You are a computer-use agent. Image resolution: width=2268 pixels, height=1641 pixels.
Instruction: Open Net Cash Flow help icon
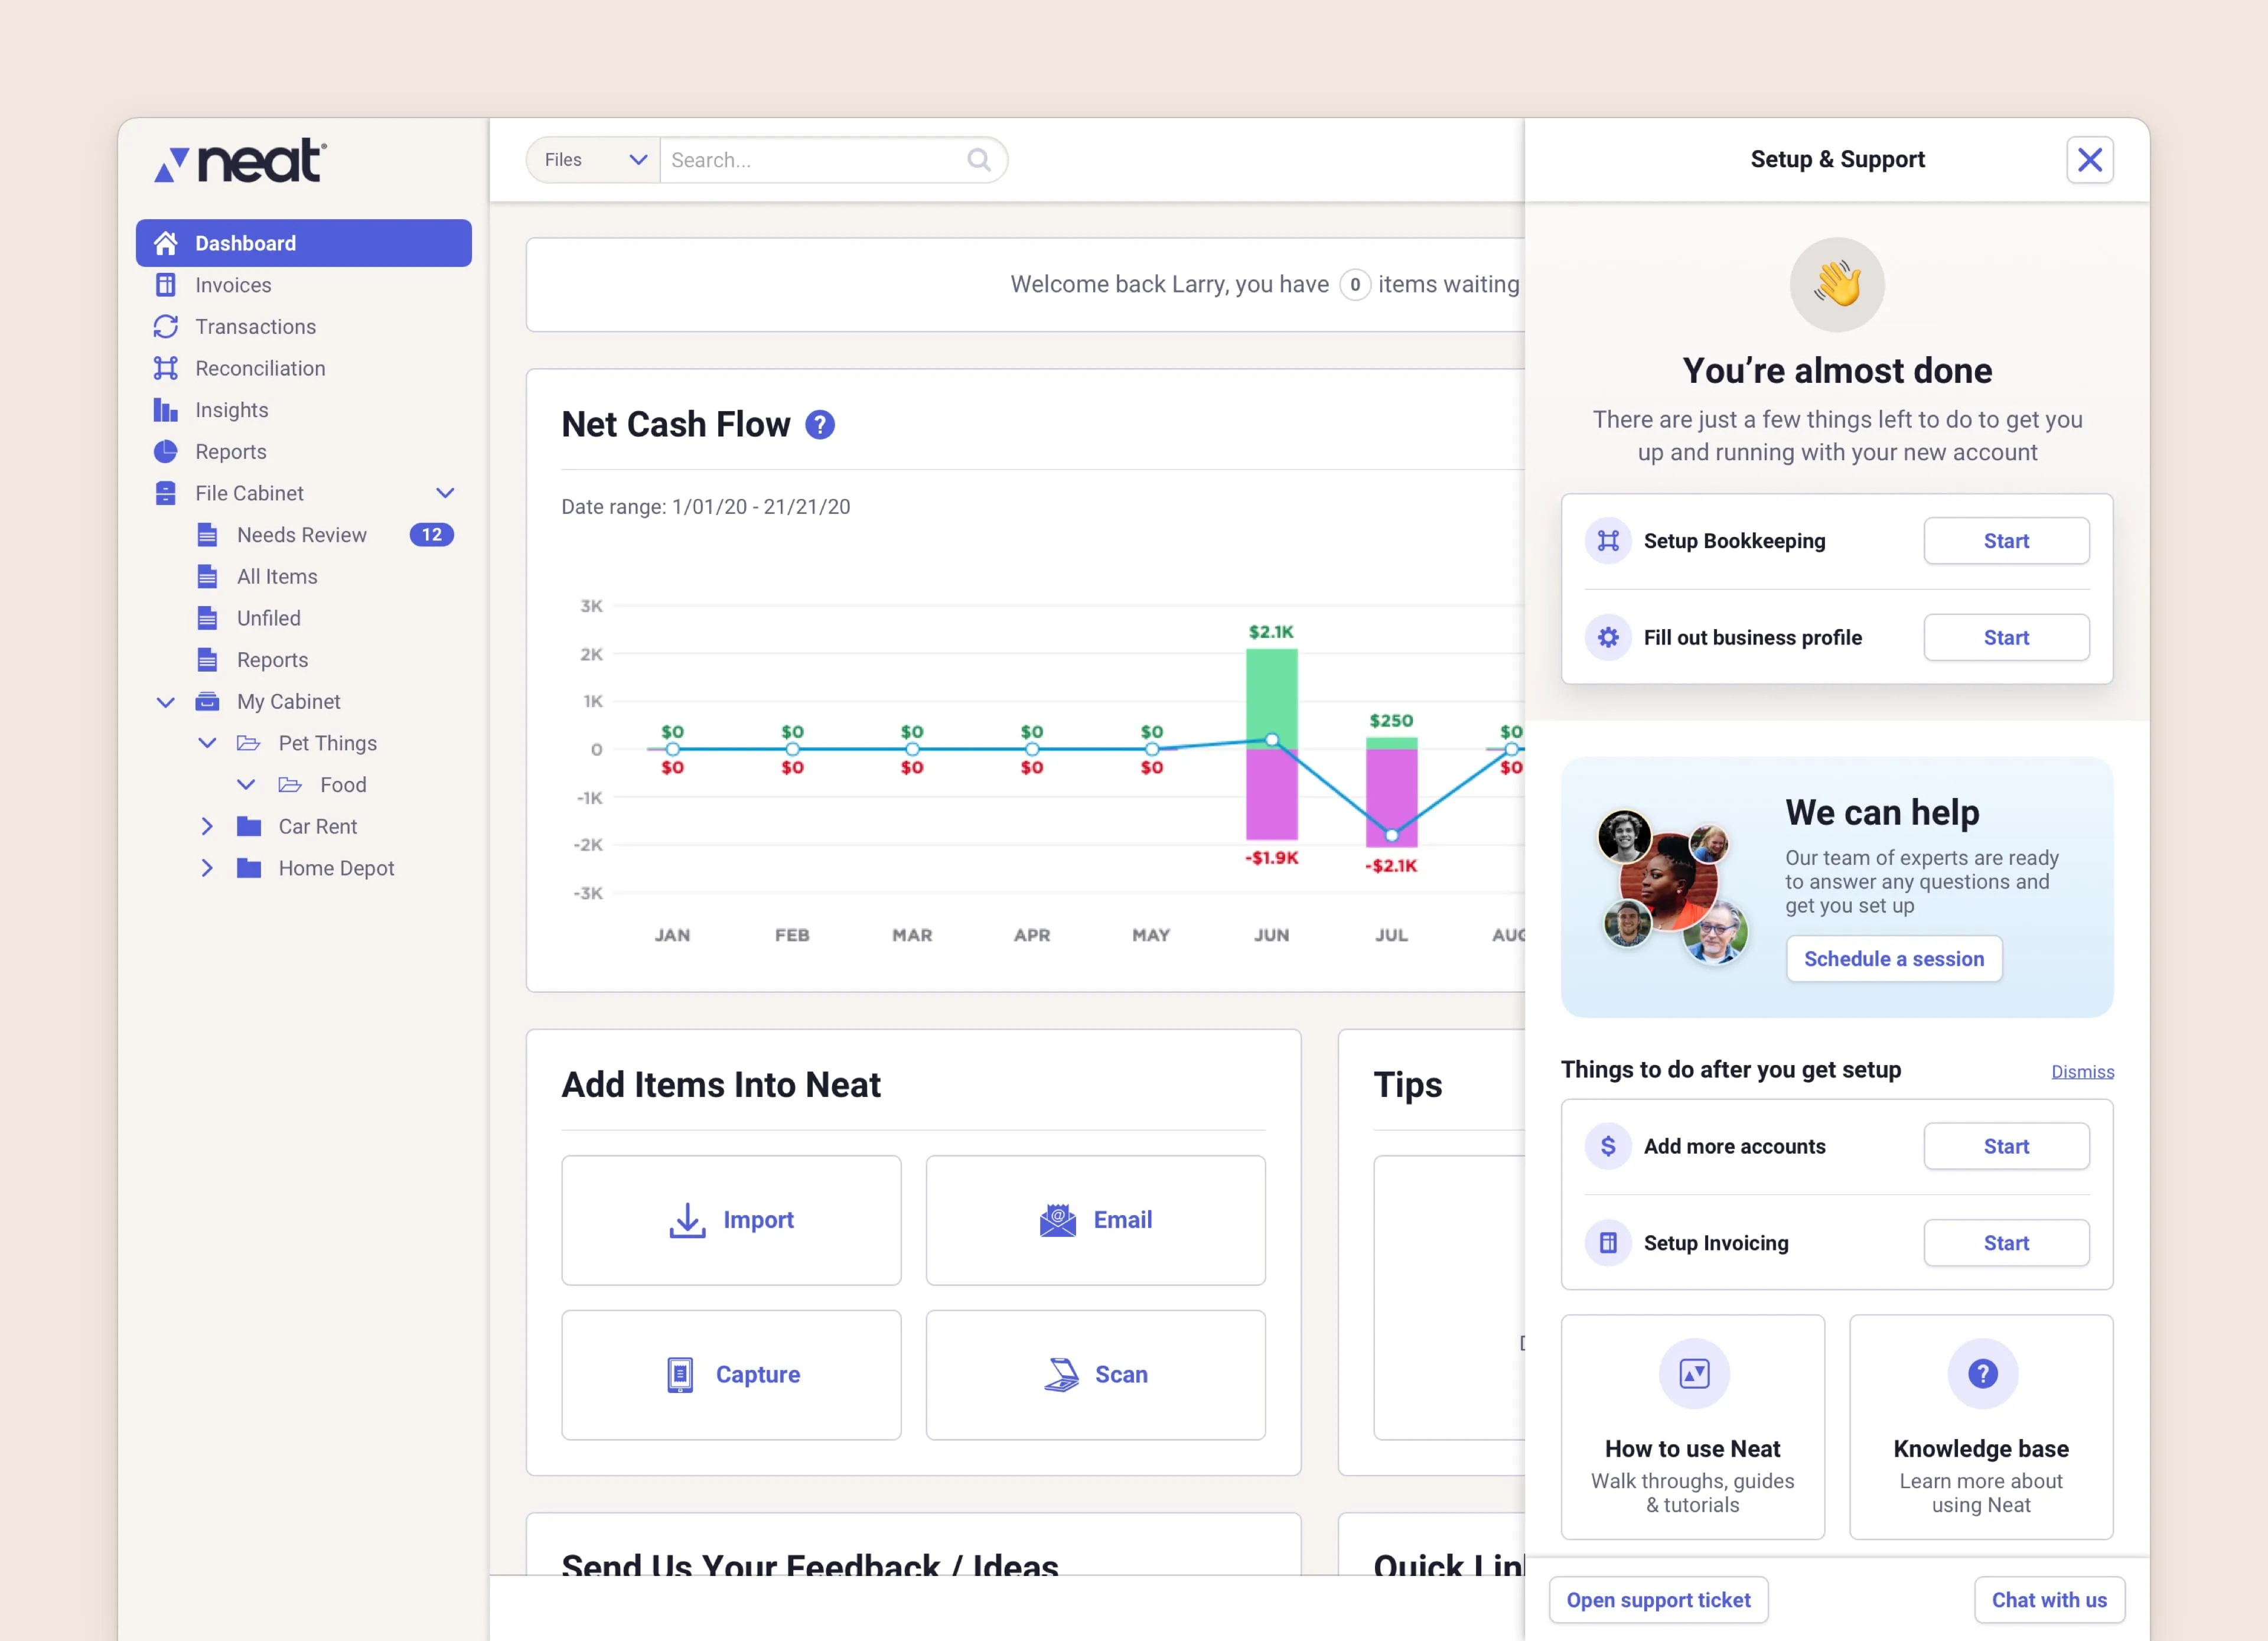point(820,425)
